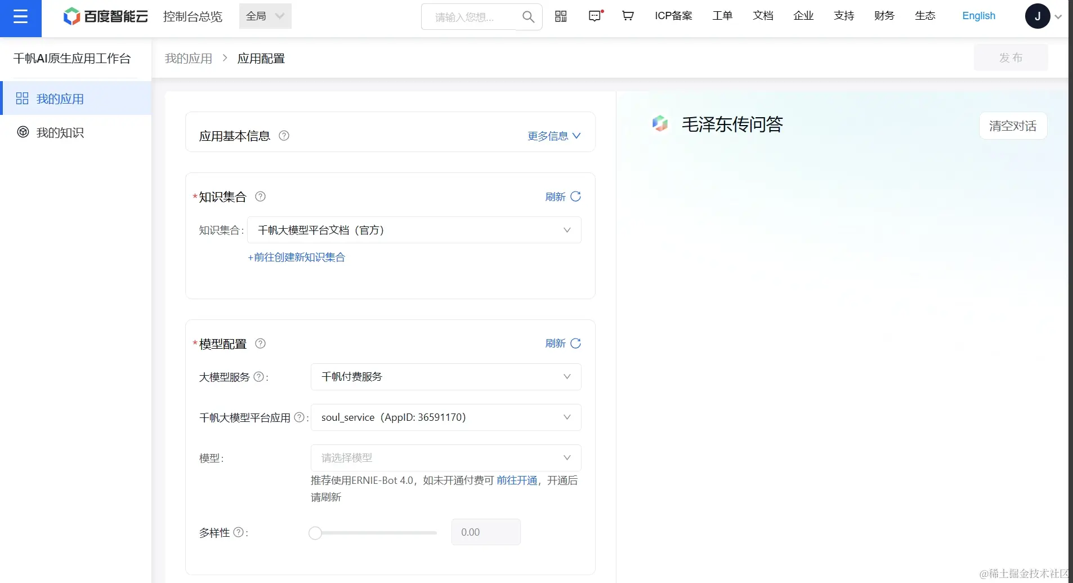Open the 企业 menu item
The height and width of the screenshot is (583, 1073).
click(803, 16)
